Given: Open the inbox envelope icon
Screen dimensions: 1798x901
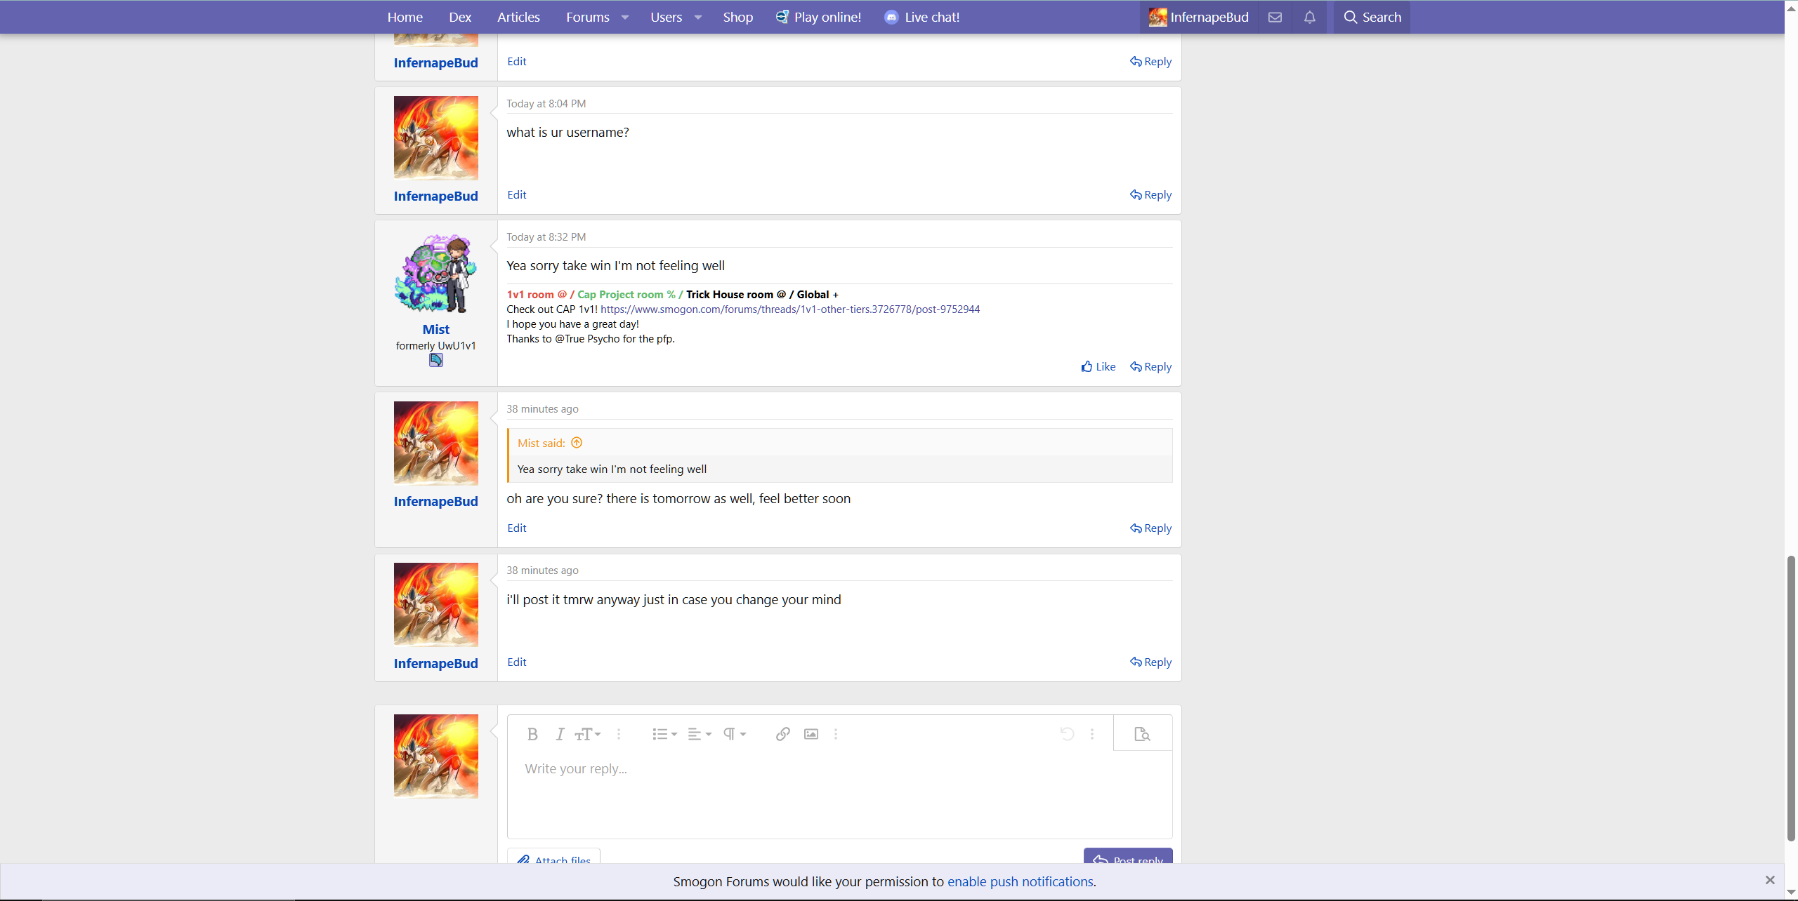Looking at the screenshot, I should (1275, 17).
